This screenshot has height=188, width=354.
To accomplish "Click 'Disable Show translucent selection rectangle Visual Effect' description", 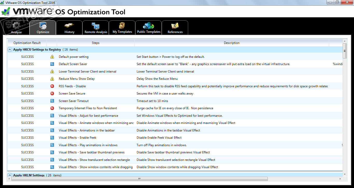I will [176, 160].
